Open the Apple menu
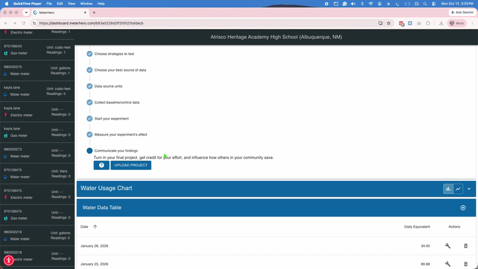 pos(7,4)
